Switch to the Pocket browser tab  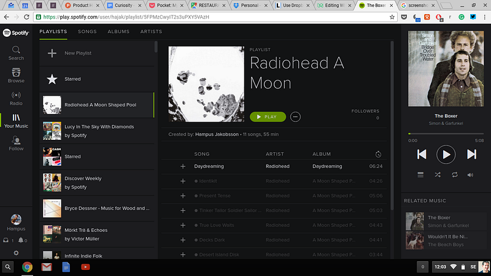[166, 6]
